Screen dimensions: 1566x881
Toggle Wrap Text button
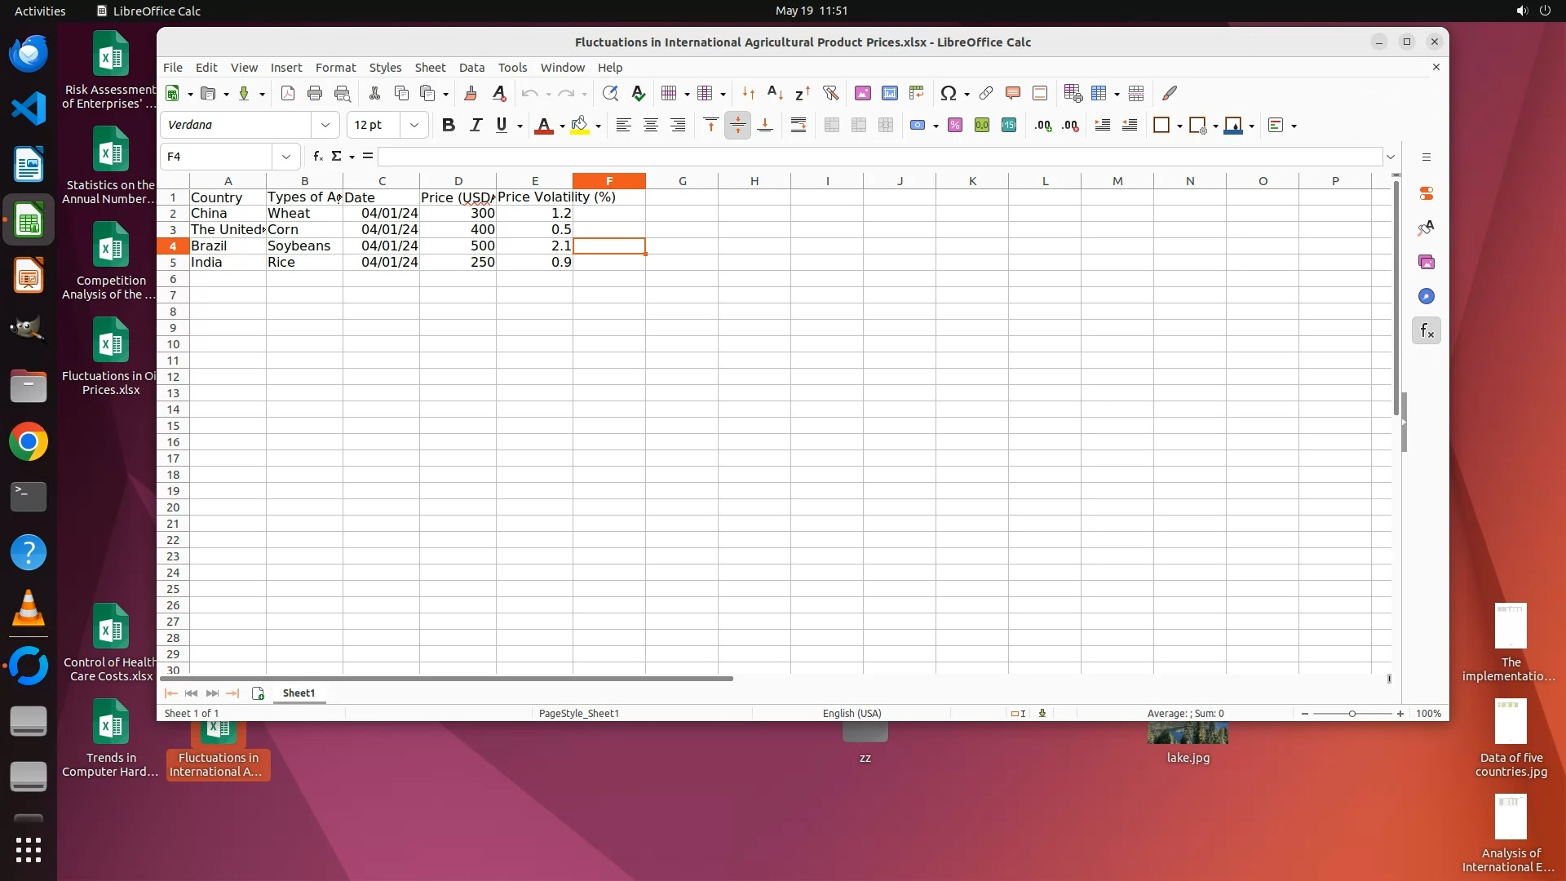(x=798, y=125)
